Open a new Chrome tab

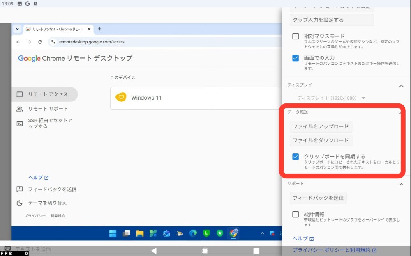[x=99, y=29]
